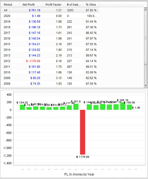This screenshot has height=179, width=148.
Task: Click the red loss bar in chart
Action: pos(83,132)
